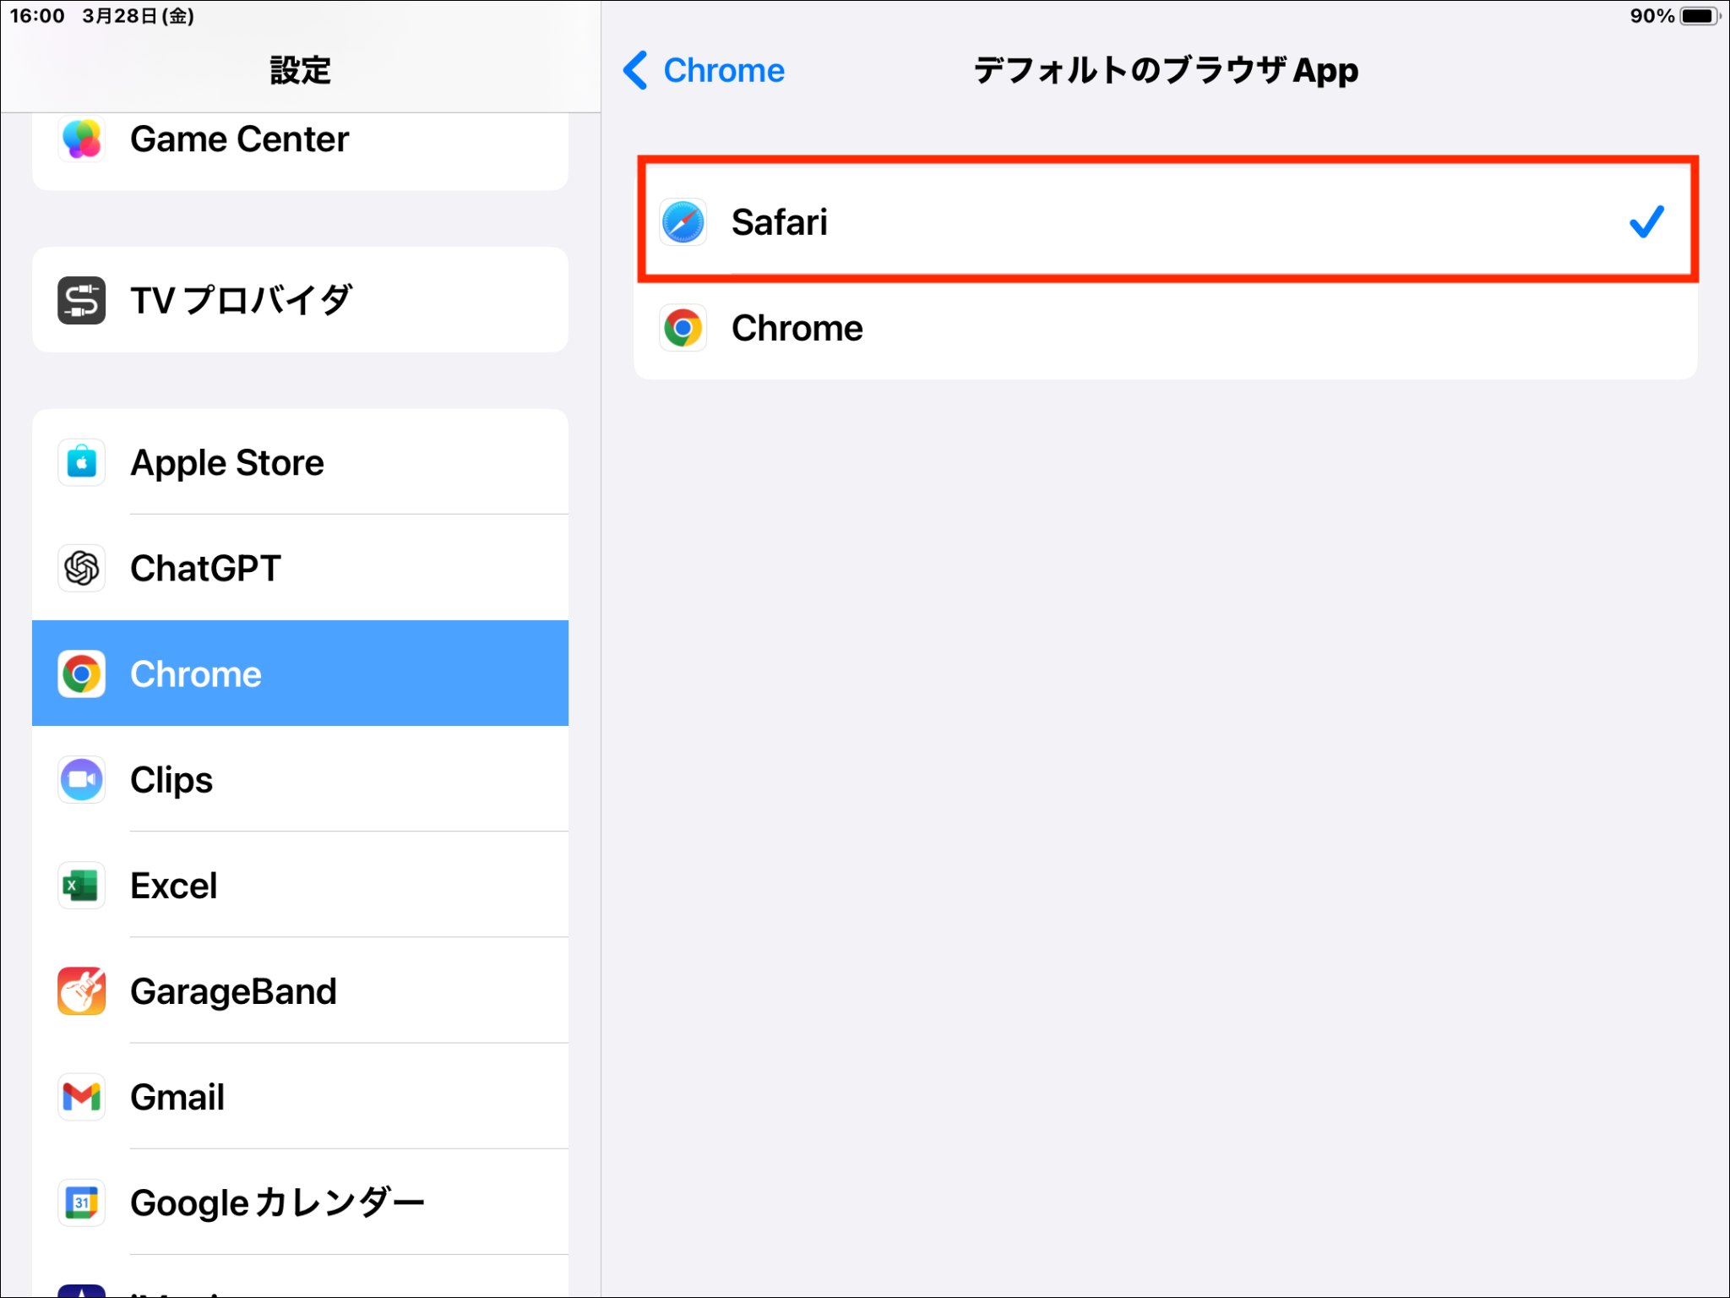Tap the TV Provider icon
This screenshot has width=1730, height=1298.
[x=82, y=300]
